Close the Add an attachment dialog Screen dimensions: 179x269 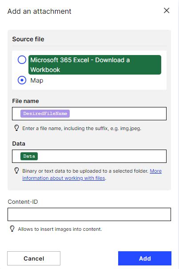[x=167, y=11]
